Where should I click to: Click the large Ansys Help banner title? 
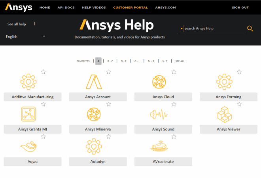click(x=117, y=25)
